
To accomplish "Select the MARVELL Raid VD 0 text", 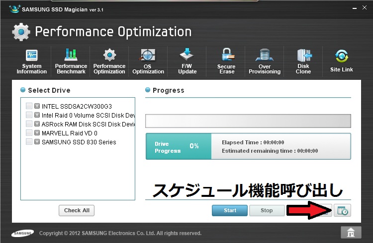I will 70,133.
